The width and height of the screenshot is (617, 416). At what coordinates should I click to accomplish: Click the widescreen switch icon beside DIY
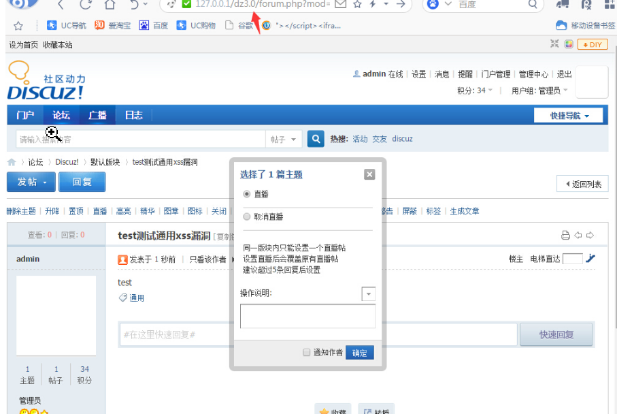[554, 44]
